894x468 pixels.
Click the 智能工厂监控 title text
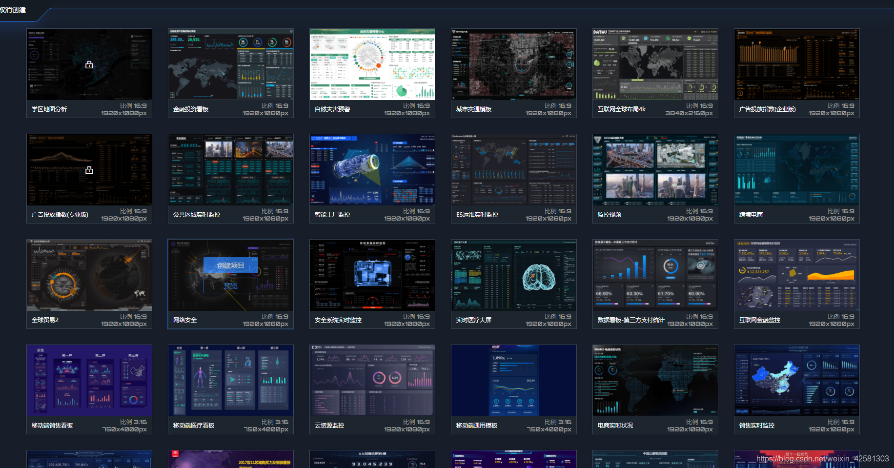332,215
